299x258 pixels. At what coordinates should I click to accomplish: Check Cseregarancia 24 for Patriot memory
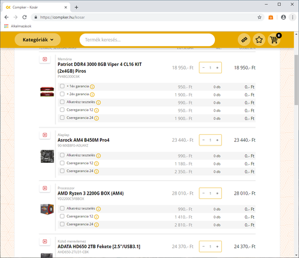62,117
